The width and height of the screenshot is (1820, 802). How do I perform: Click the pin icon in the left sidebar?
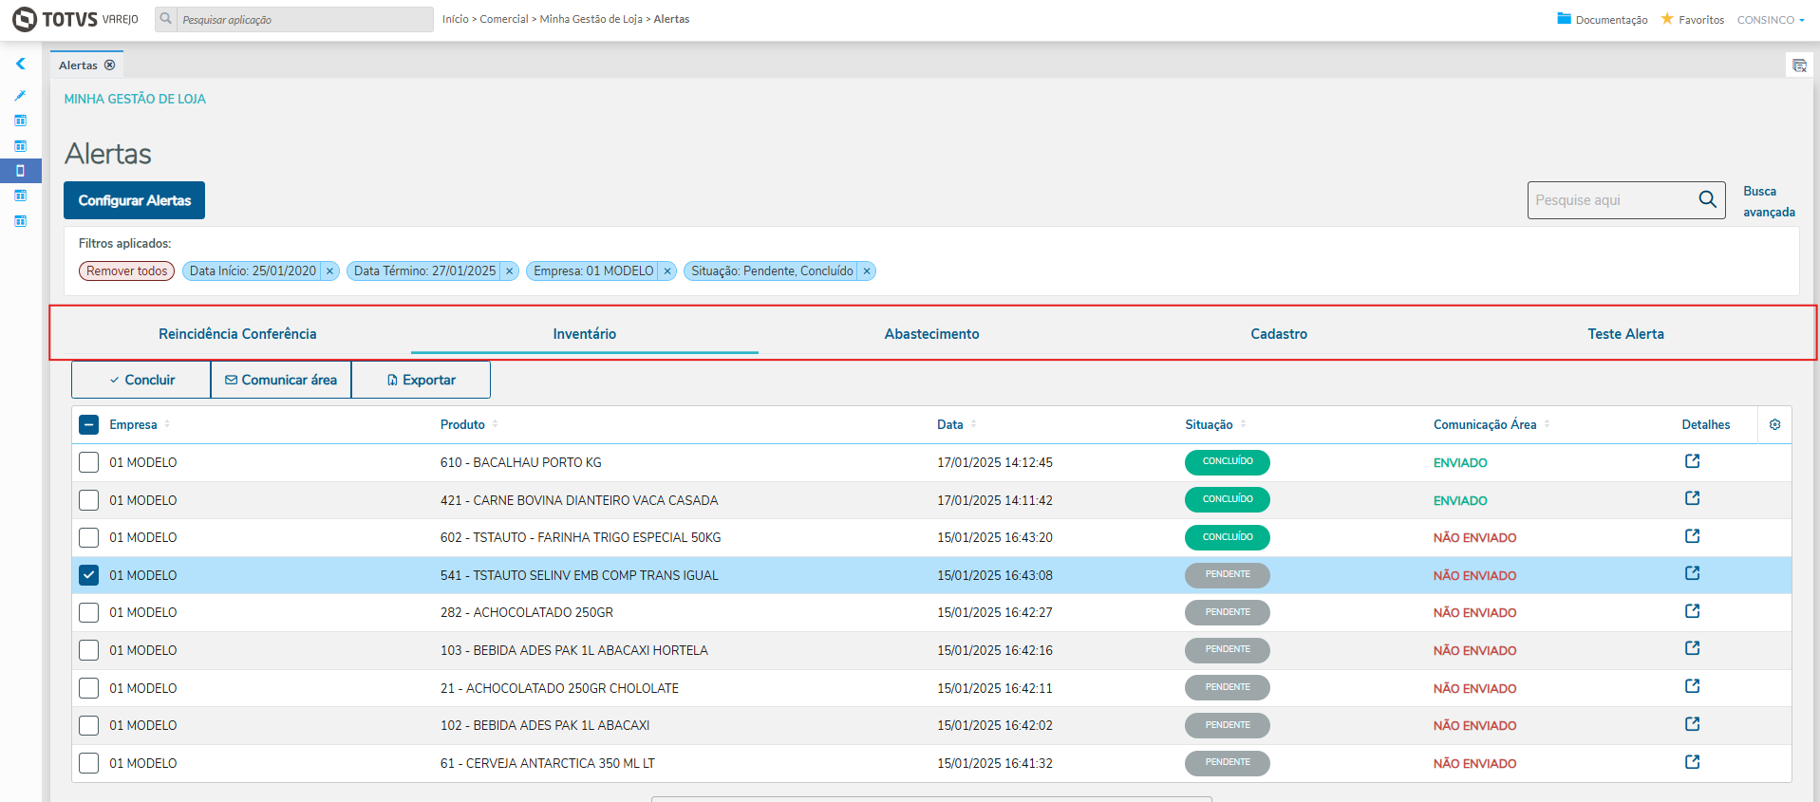(x=20, y=96)
